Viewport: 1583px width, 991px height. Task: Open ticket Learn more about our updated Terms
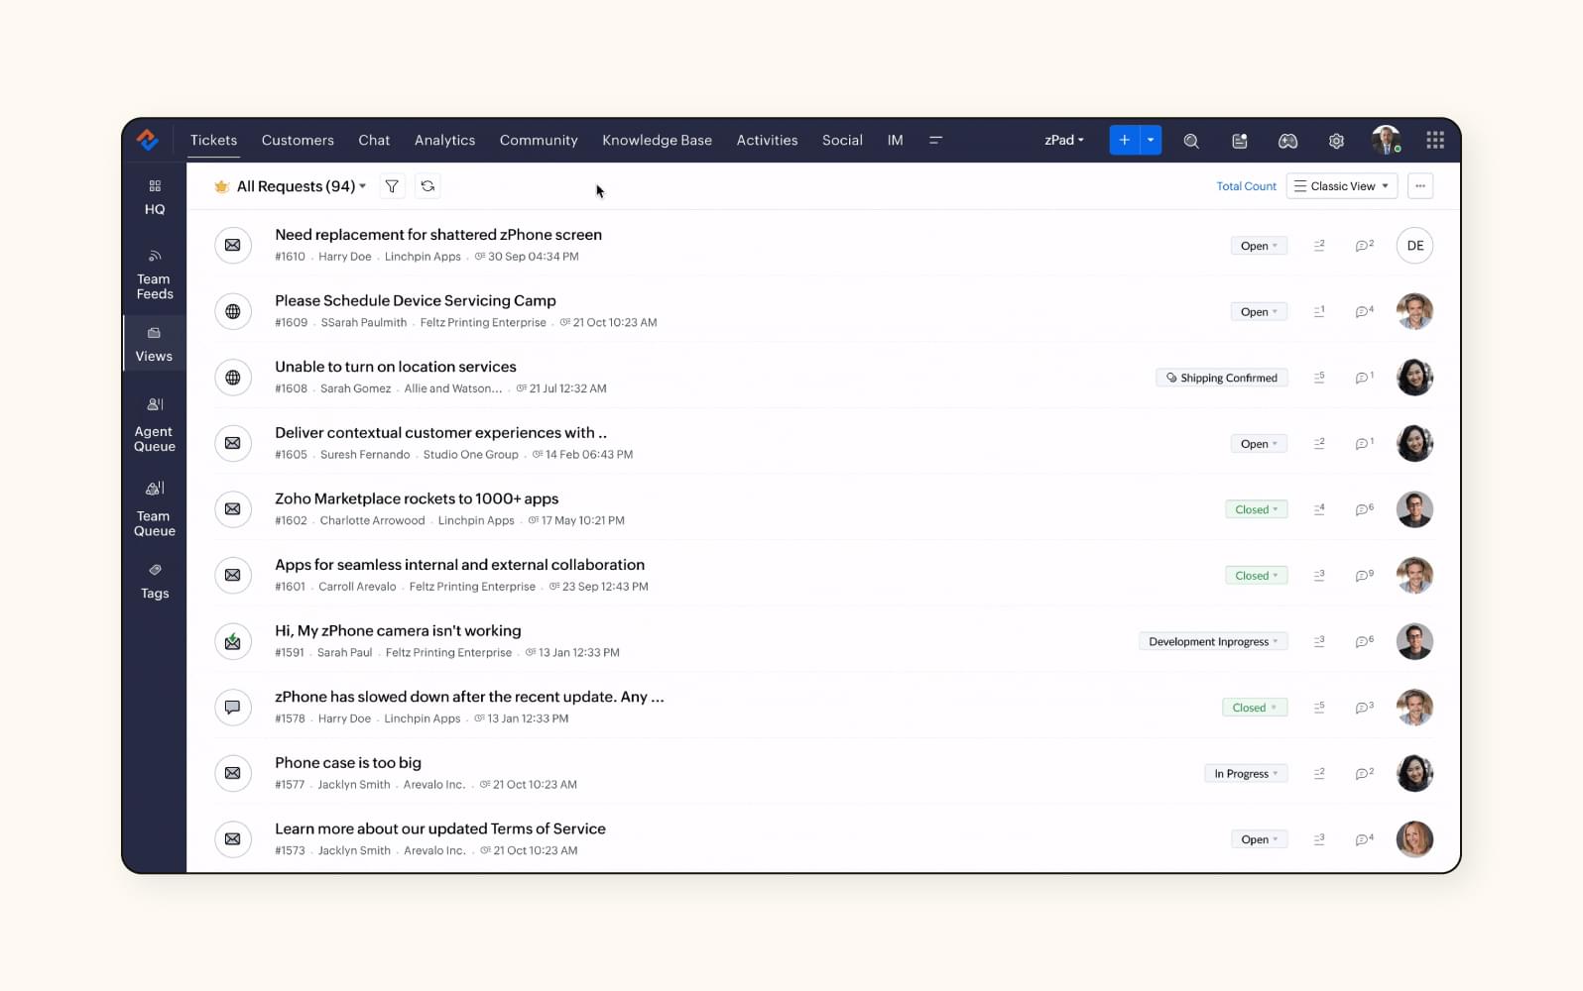point(440,828)
